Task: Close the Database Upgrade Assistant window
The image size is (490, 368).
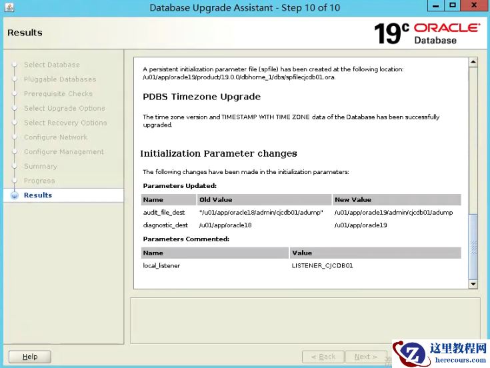Action: point(475,7)
